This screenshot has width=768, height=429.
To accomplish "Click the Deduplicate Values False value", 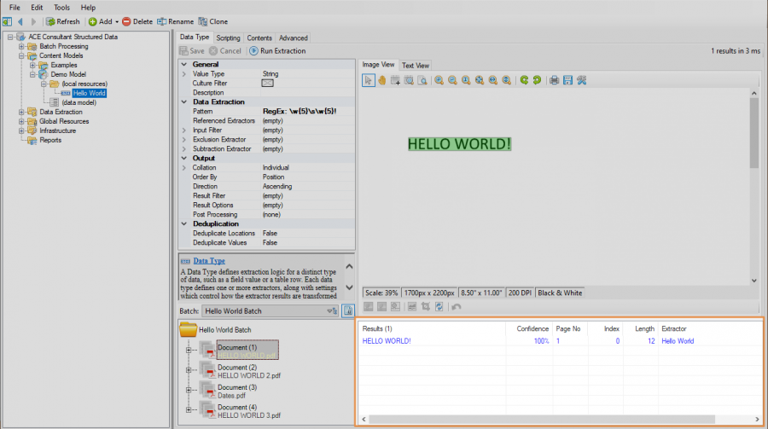I will tap(270, 242).
